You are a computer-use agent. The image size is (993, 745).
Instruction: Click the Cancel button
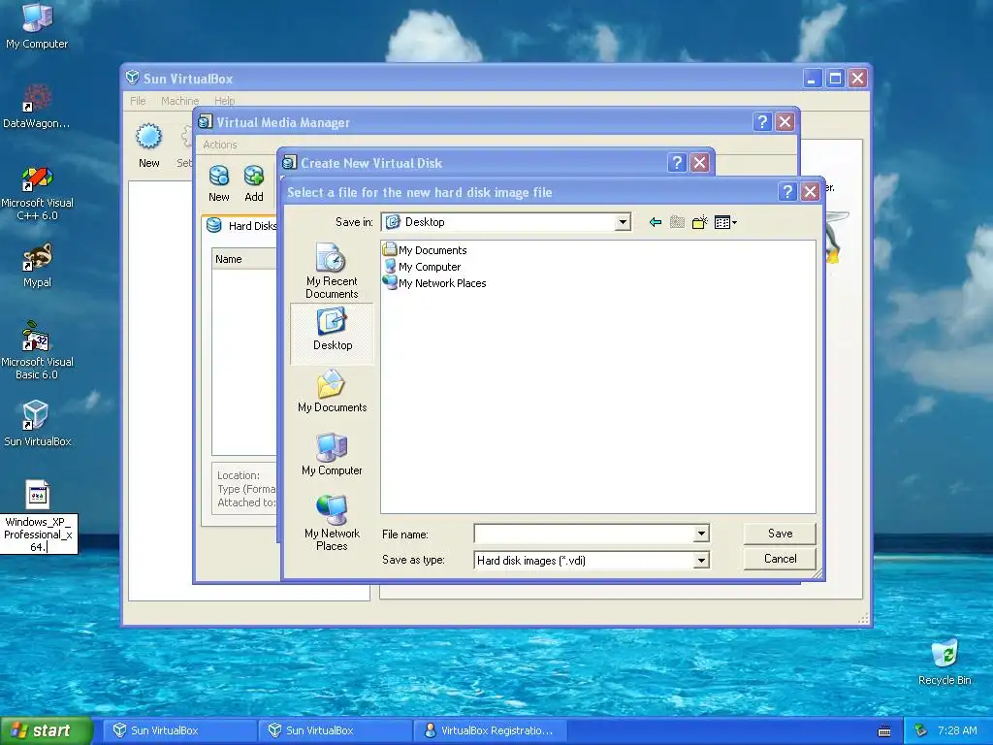click(x=780, y=559)
